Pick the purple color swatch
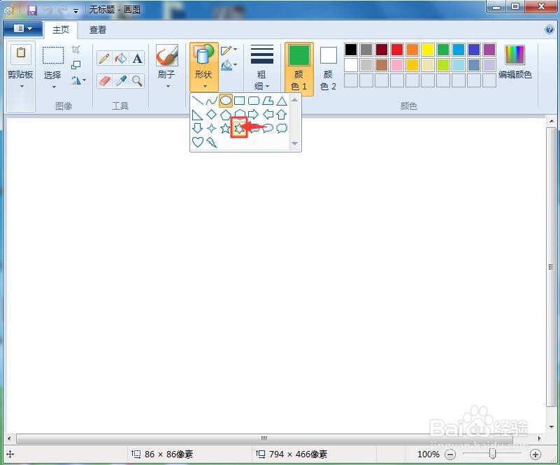The image size is (560, 465). coord(489,50)
